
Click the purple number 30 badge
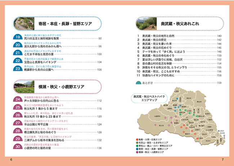click(x=17, y=147)
